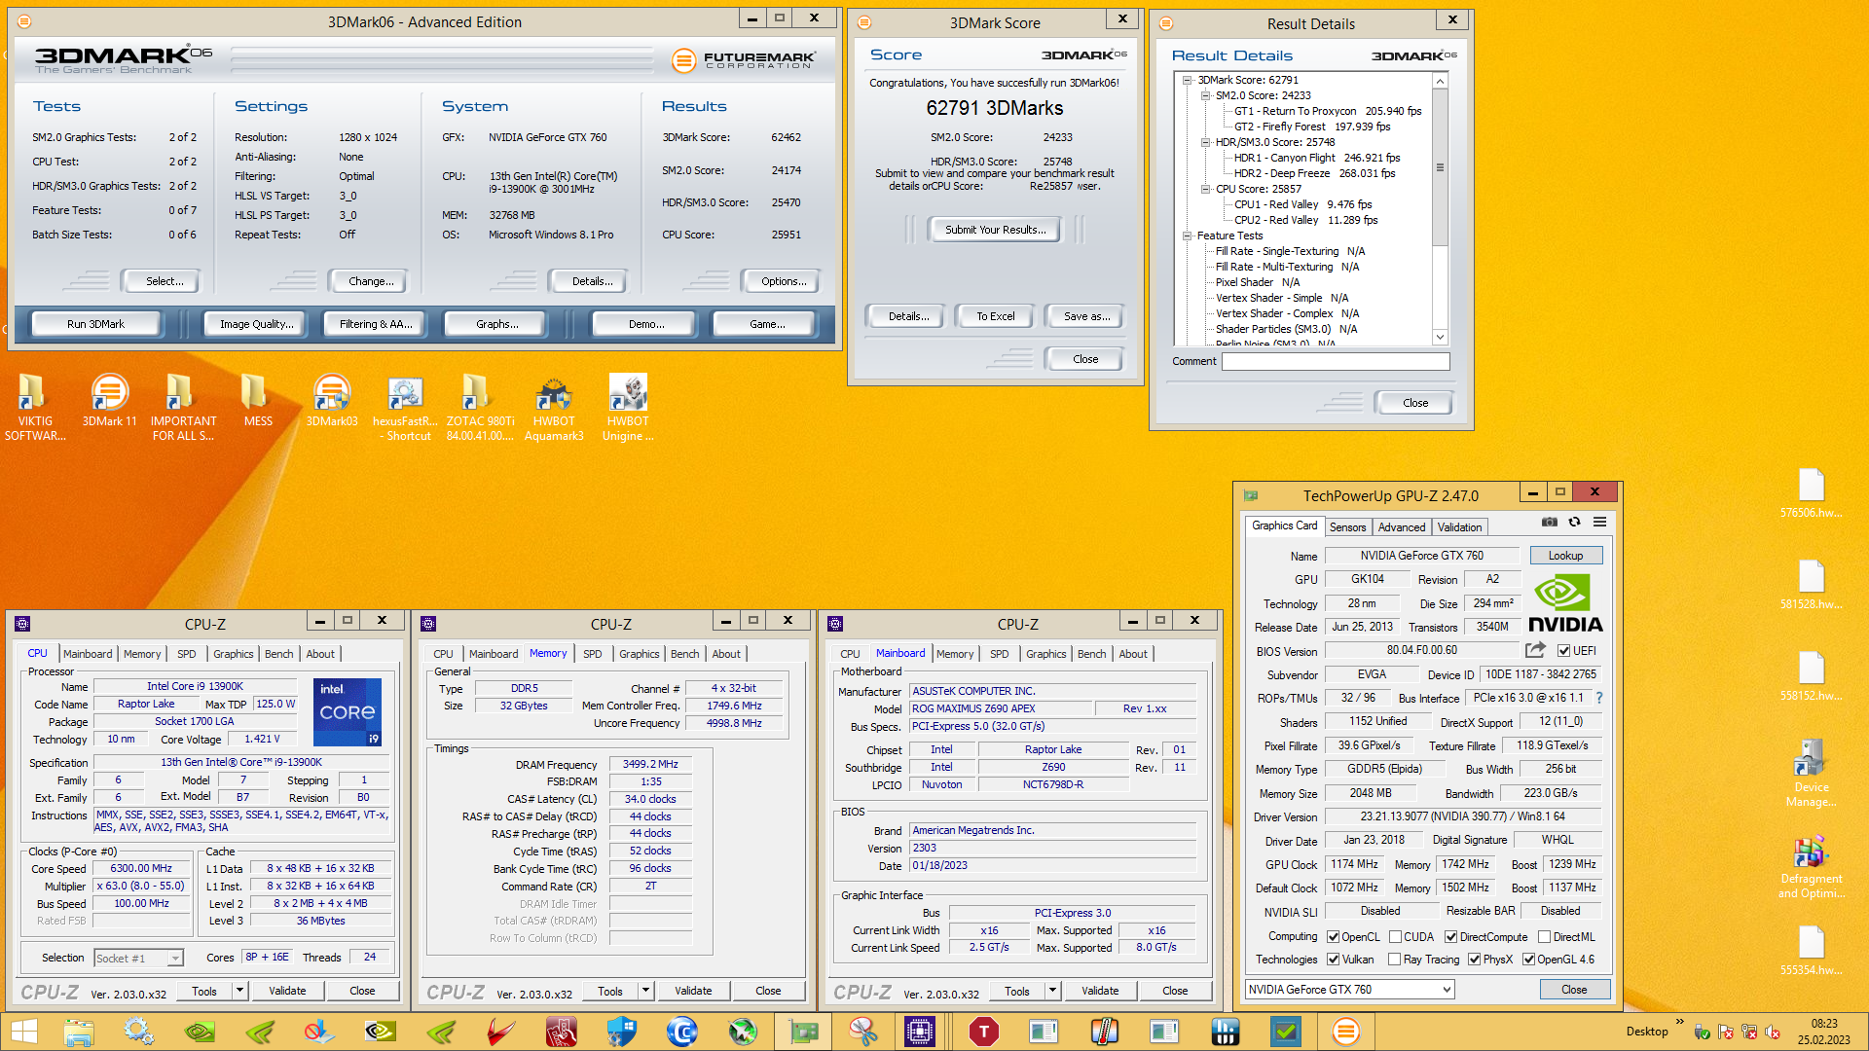Click the Lookup button in GPU-Z
Screen dimensions: 1869x1051
(1565, 556)
